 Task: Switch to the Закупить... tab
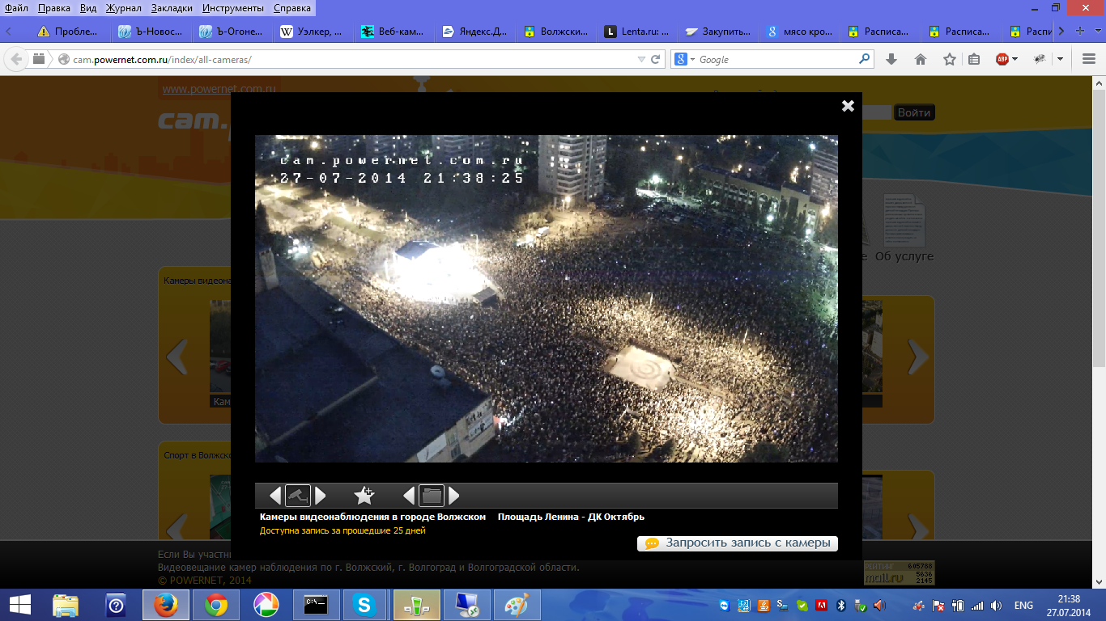pyautogui.click(x=717, y=32)
